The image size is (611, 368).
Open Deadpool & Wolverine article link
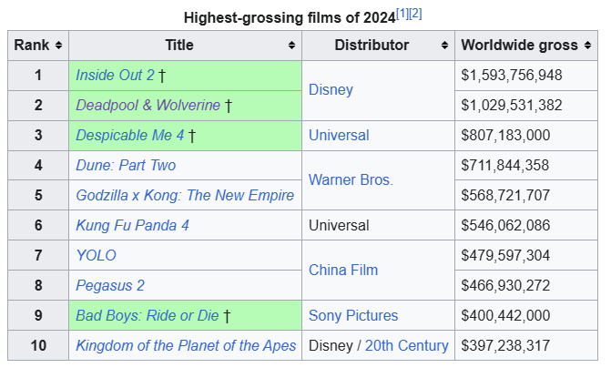pyautogui.click(x=148, y=106)
